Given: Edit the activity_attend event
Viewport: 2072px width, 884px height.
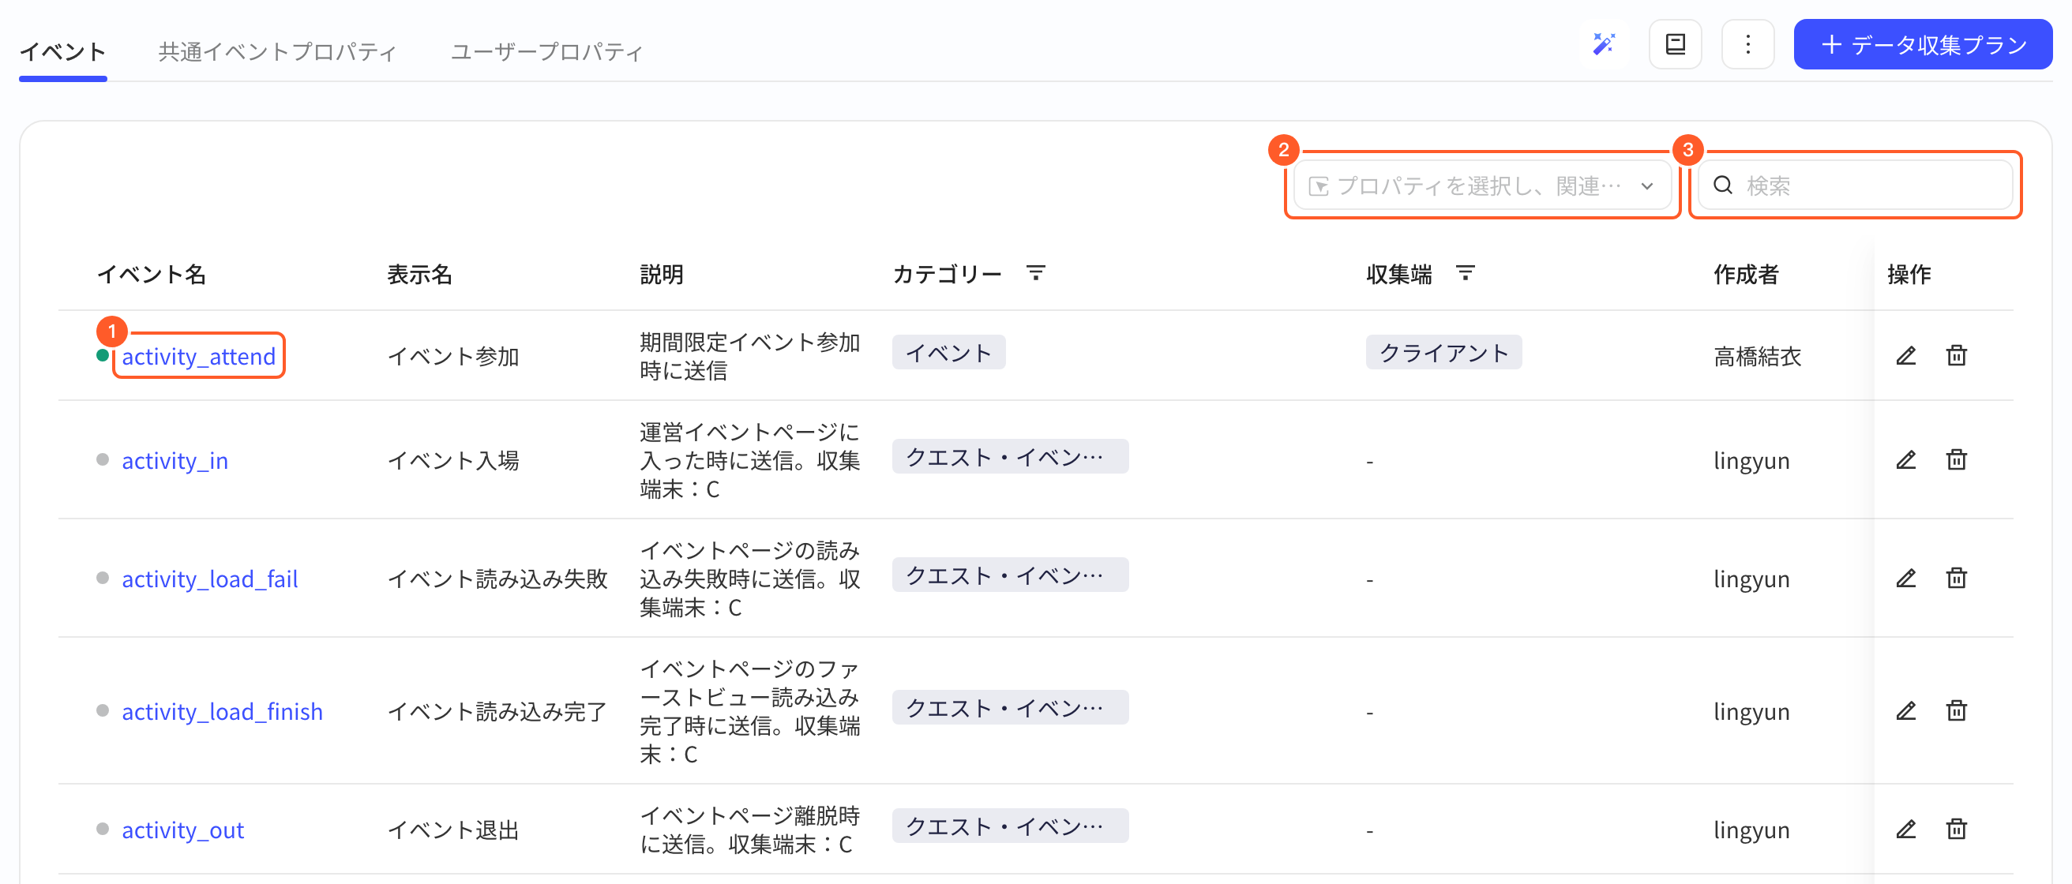Looking at the screenshot, I should (x=1906, y=355).
